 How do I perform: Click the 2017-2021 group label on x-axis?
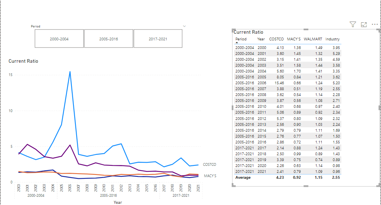coord(181,195)
